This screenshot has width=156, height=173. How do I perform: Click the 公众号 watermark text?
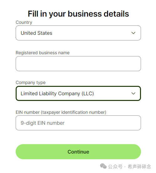115,166
